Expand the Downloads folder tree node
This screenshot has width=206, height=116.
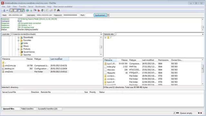[19, 37]
